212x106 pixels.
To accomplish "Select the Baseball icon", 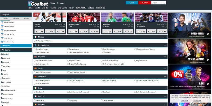I will point(2,102).
